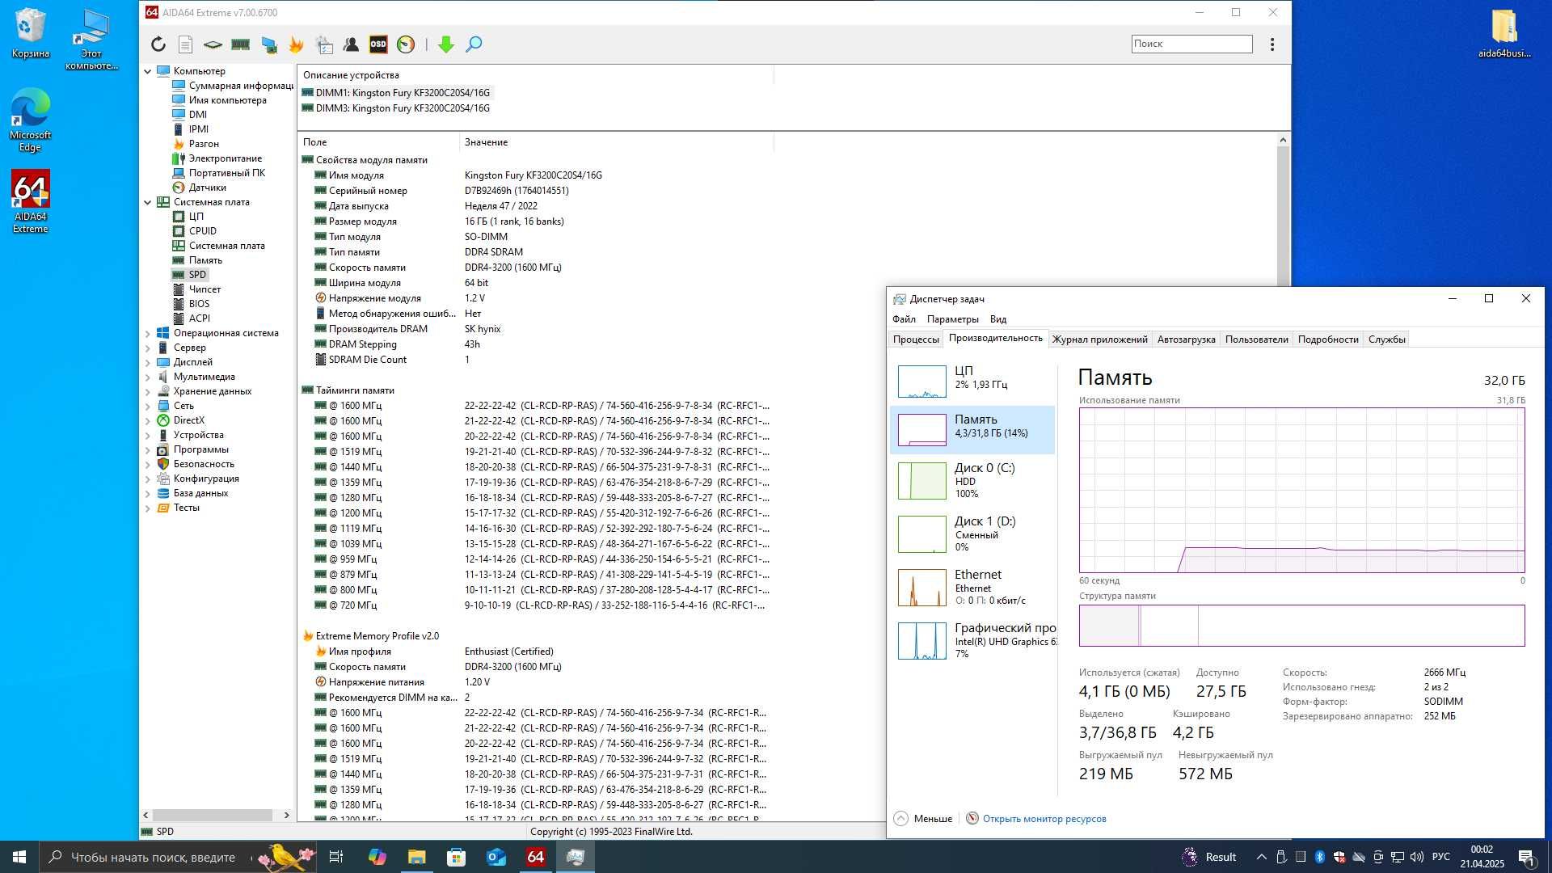Collapse Task Manager with the Меньше button

[924, 819]
